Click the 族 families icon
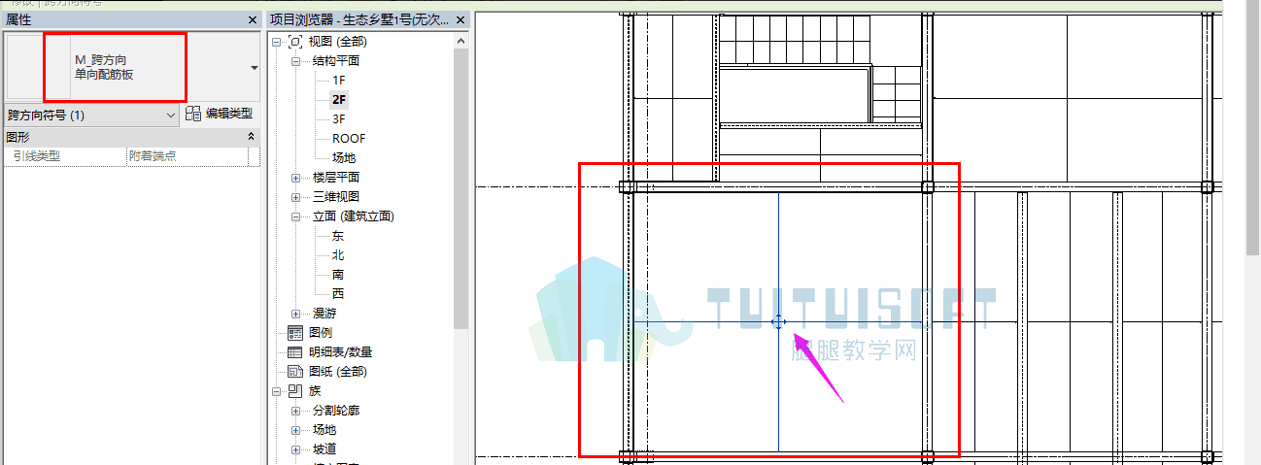This screenshot has width=1261, height=465. pyautogui.click(x=295, y=390)
